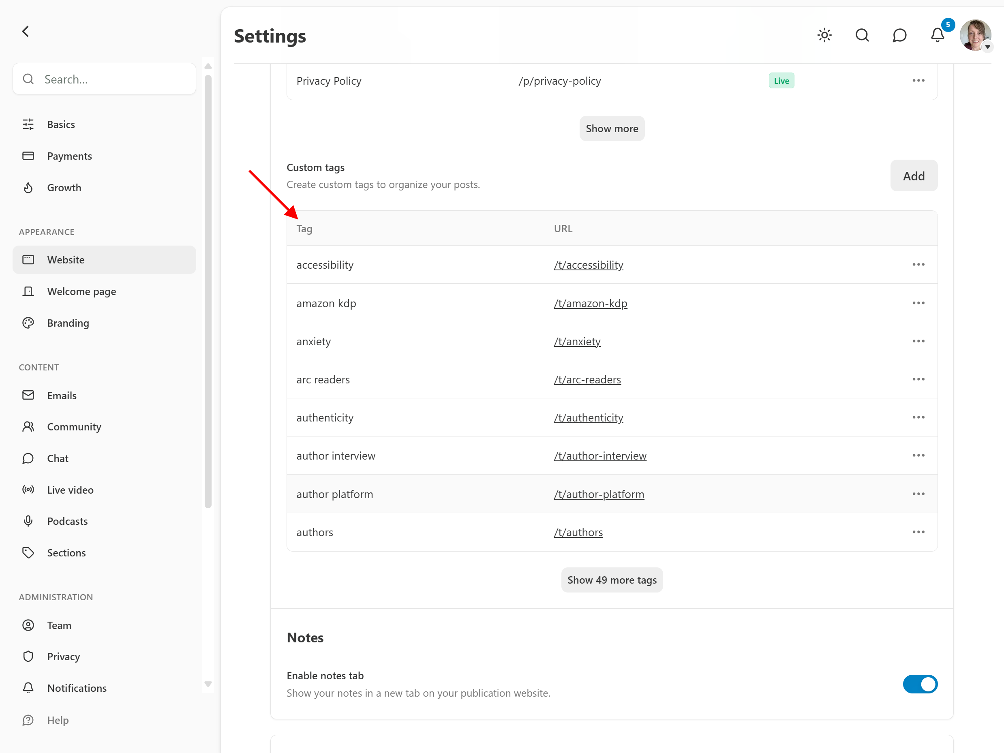The image size is (1004, 753).
Task: Open notifications bell with badge
Action: (x=937, y=35)
